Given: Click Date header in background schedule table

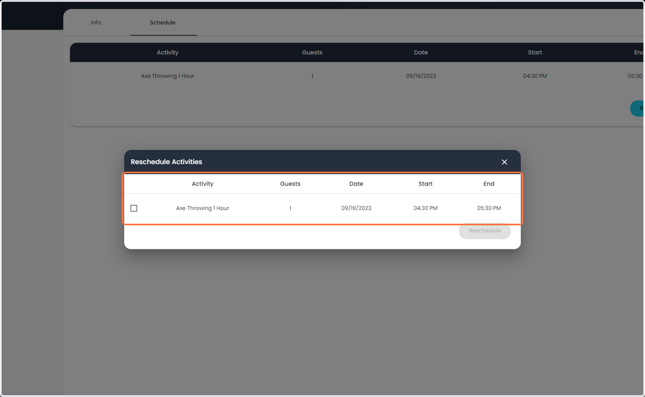Looking at the screenshot, I should coord(421,53).
